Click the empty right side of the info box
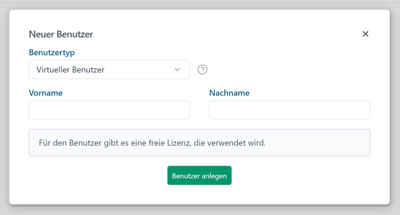Image resolution: width=400 pixels, height=215 pixels. tap(320, 143)
